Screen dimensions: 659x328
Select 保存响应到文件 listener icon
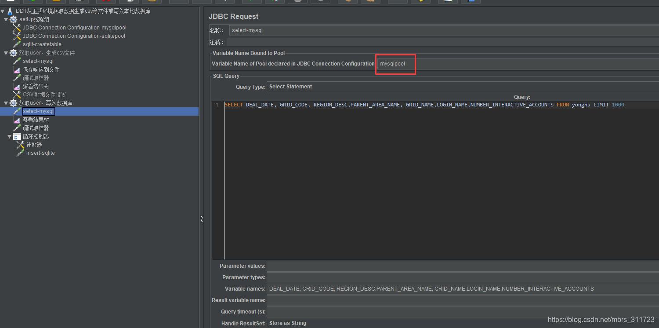click(x=17, y=69)
